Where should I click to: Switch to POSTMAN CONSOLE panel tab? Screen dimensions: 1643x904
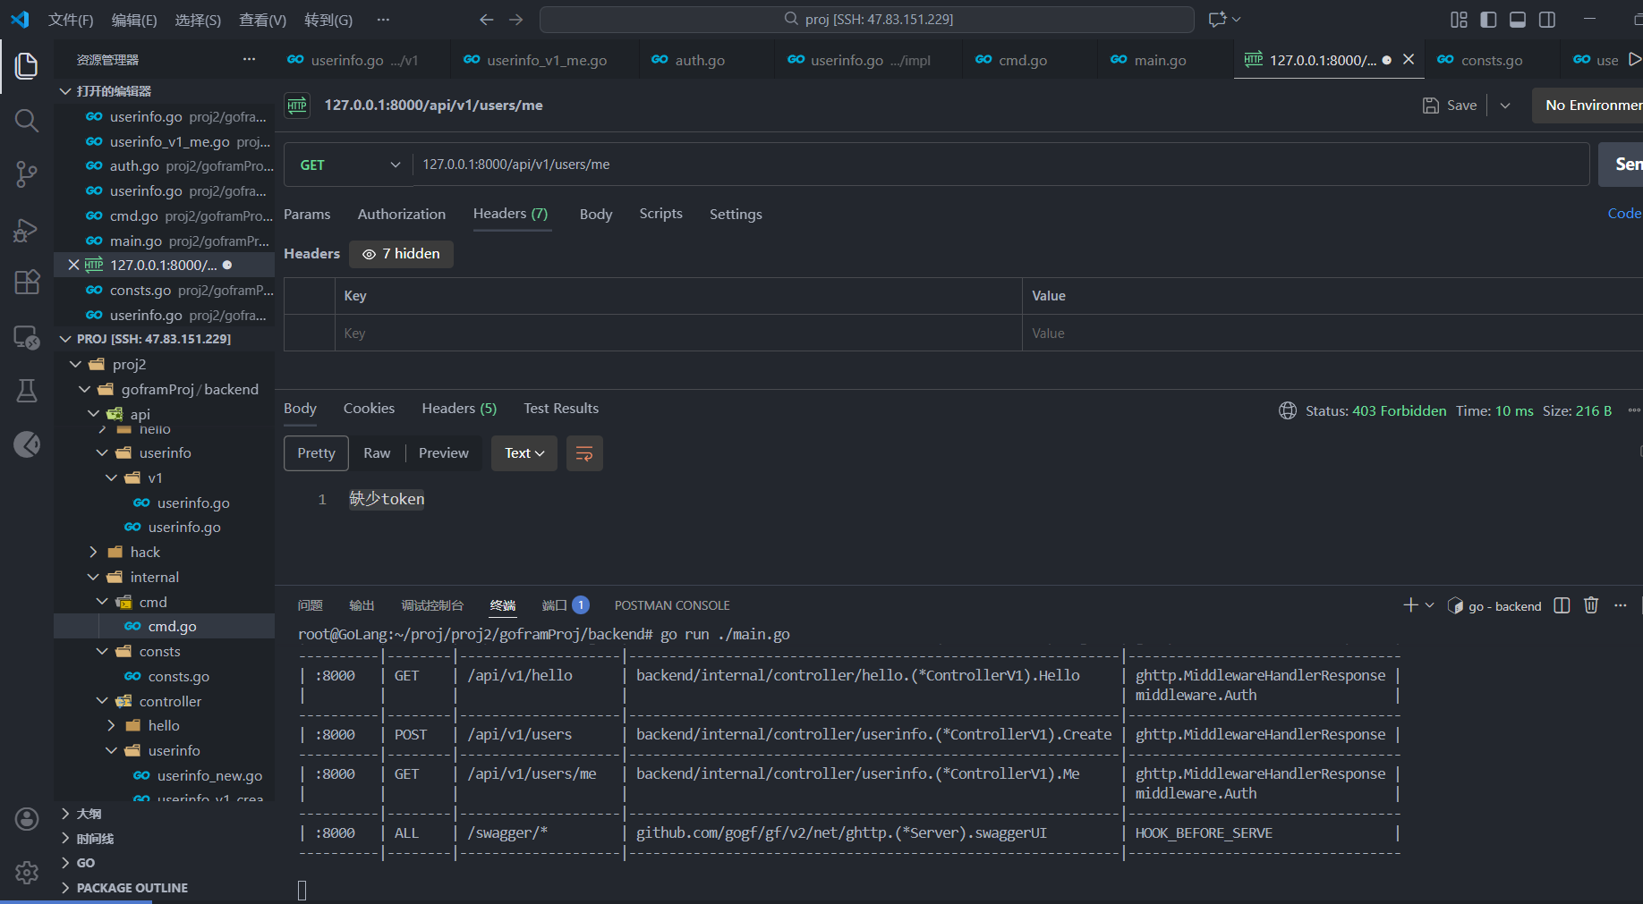[x=672, y=605]
